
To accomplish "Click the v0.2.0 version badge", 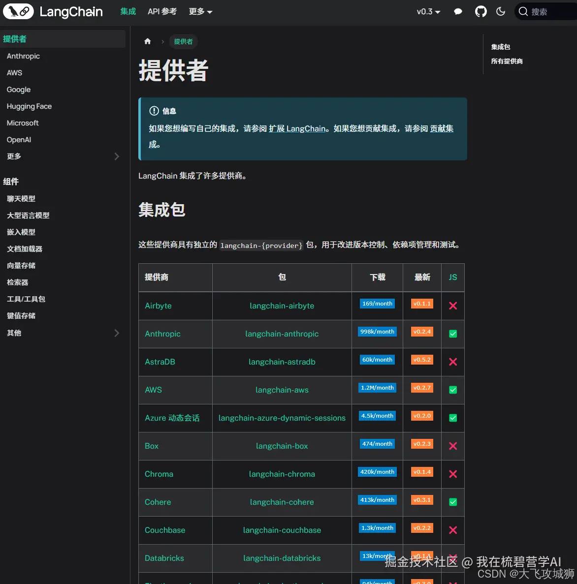I will pyautogui.click(x=422, y=416).
